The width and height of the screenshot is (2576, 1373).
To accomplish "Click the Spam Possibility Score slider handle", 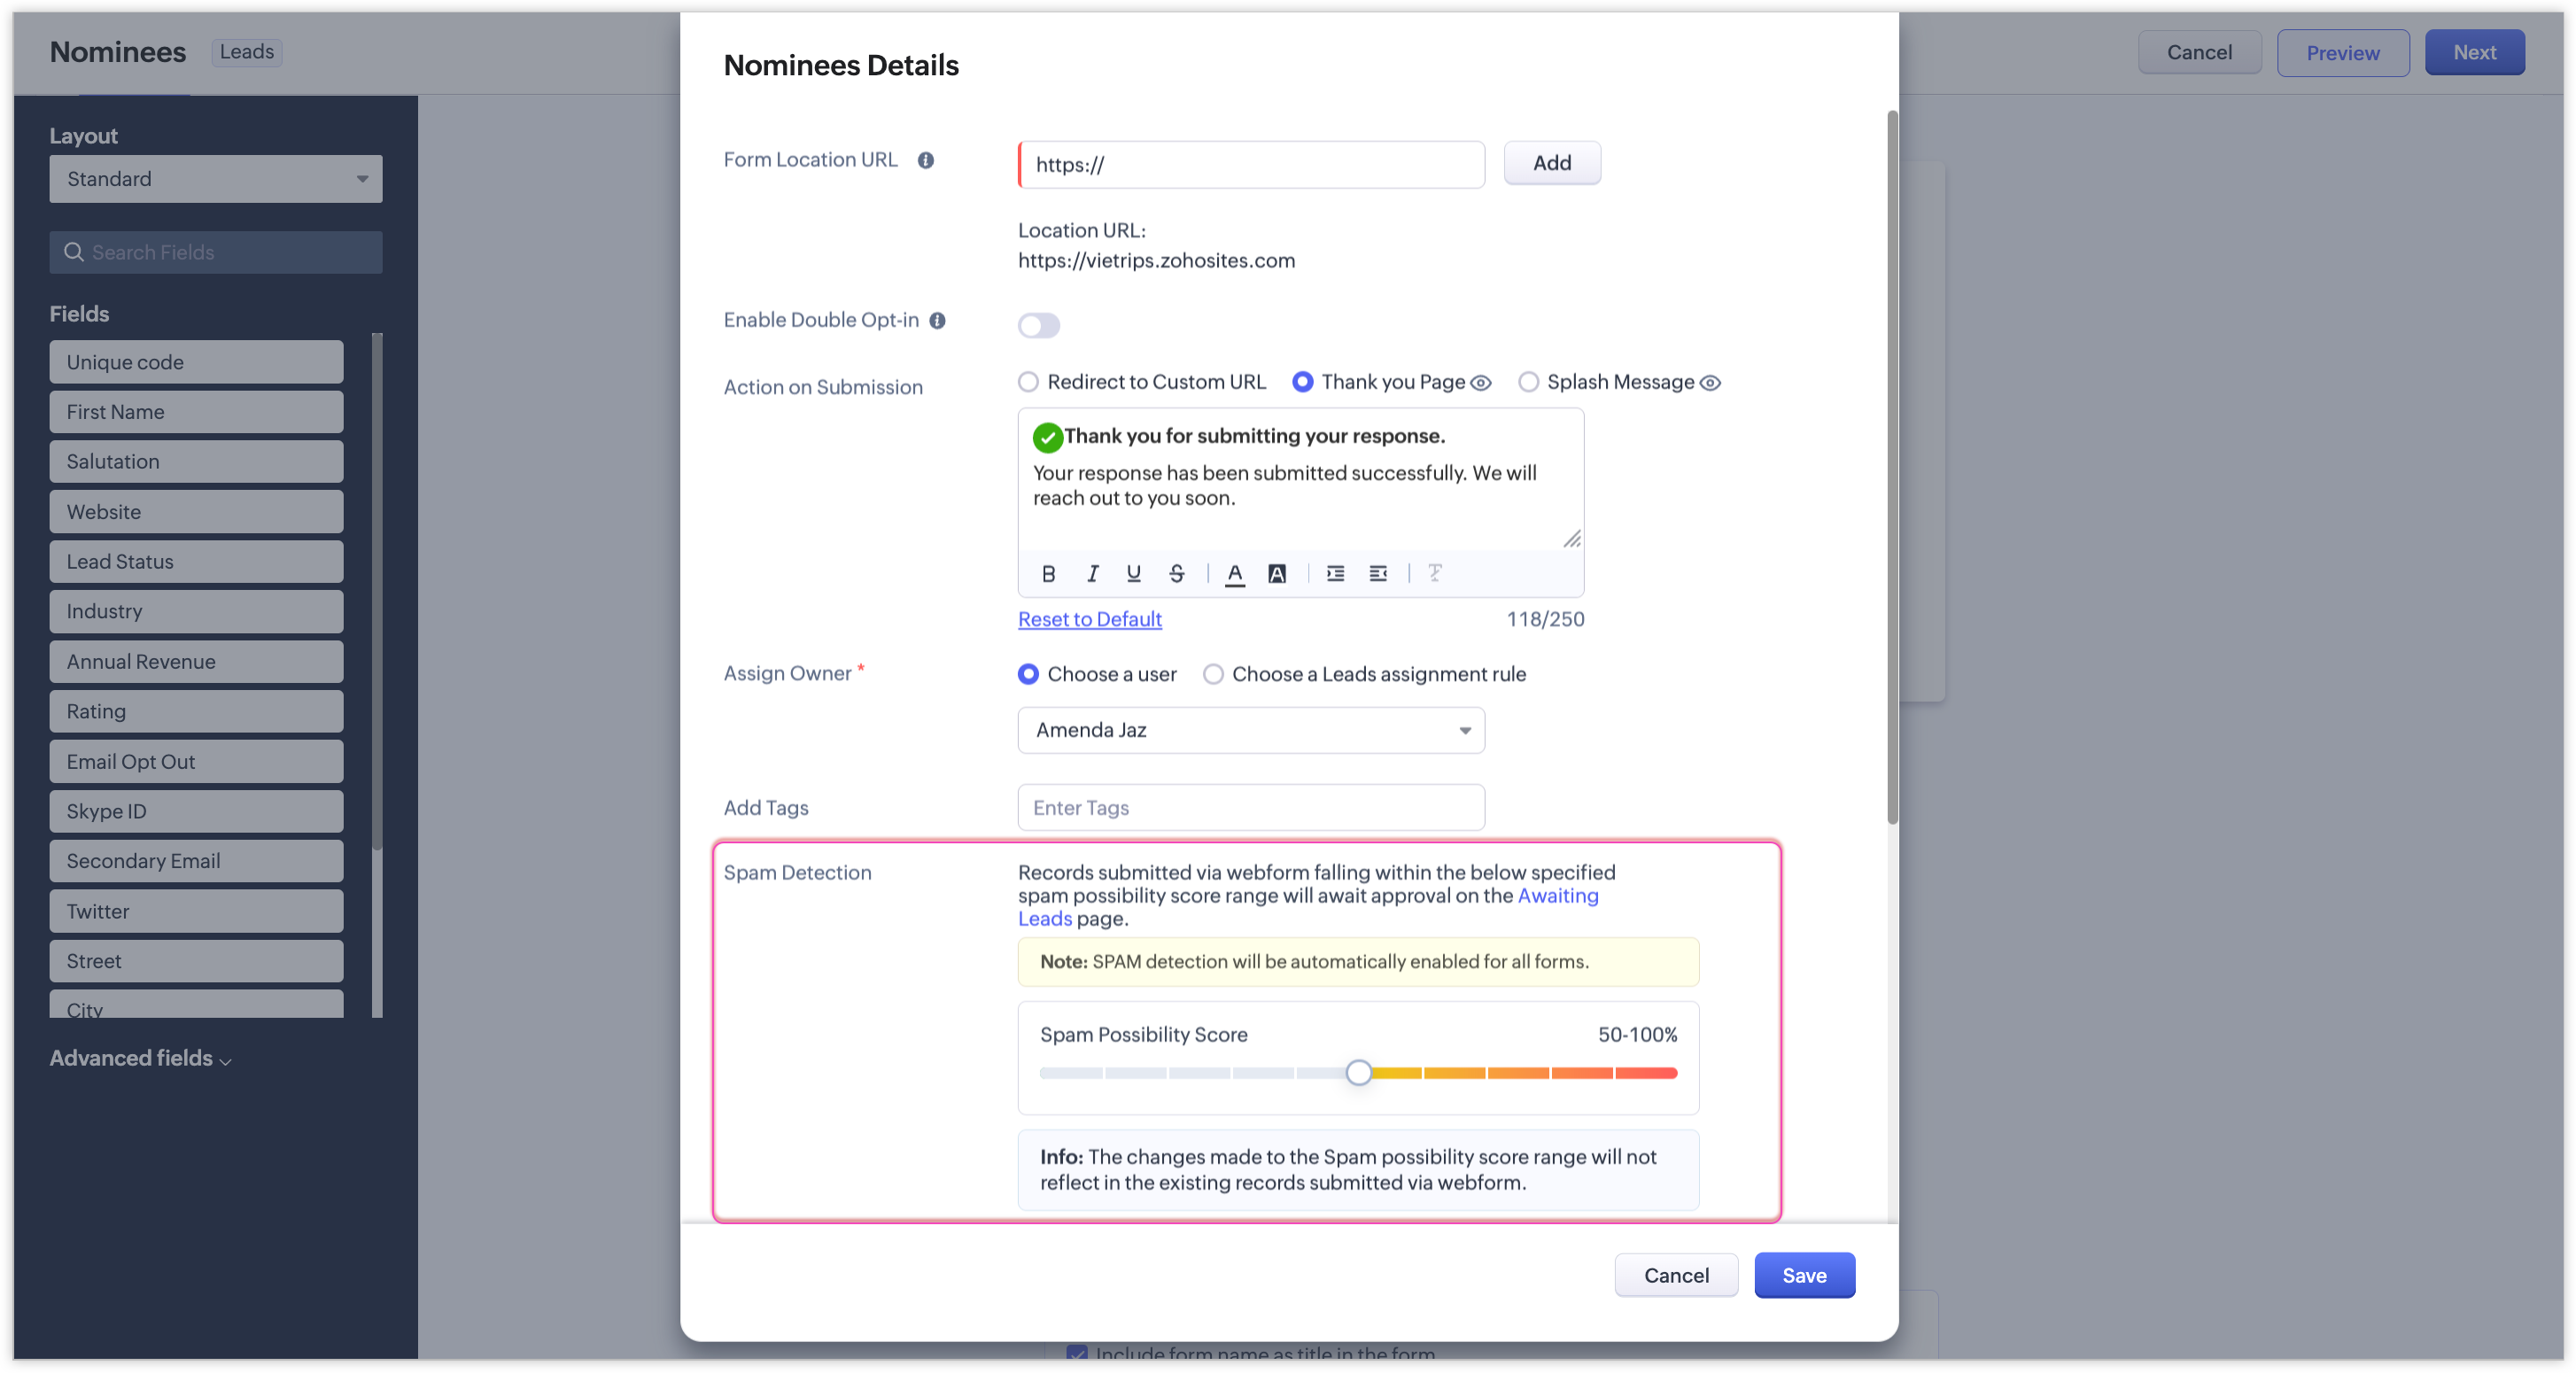I will [1358, 1073].
